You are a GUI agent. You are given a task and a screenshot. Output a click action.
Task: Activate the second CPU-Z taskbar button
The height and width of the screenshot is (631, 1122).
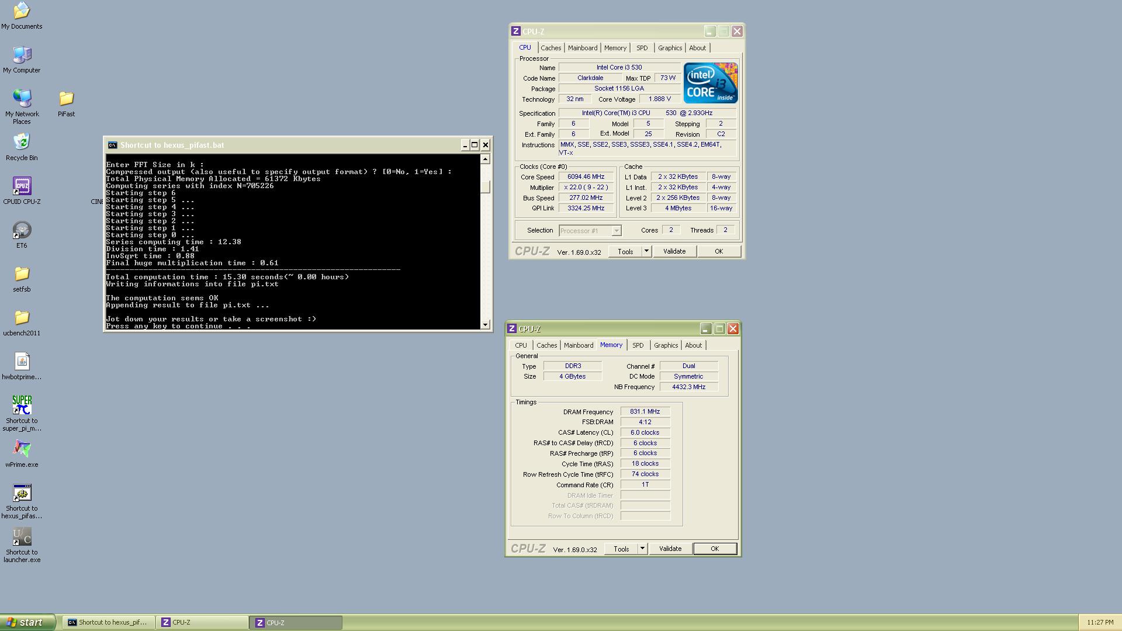click(x=296, y=622)
